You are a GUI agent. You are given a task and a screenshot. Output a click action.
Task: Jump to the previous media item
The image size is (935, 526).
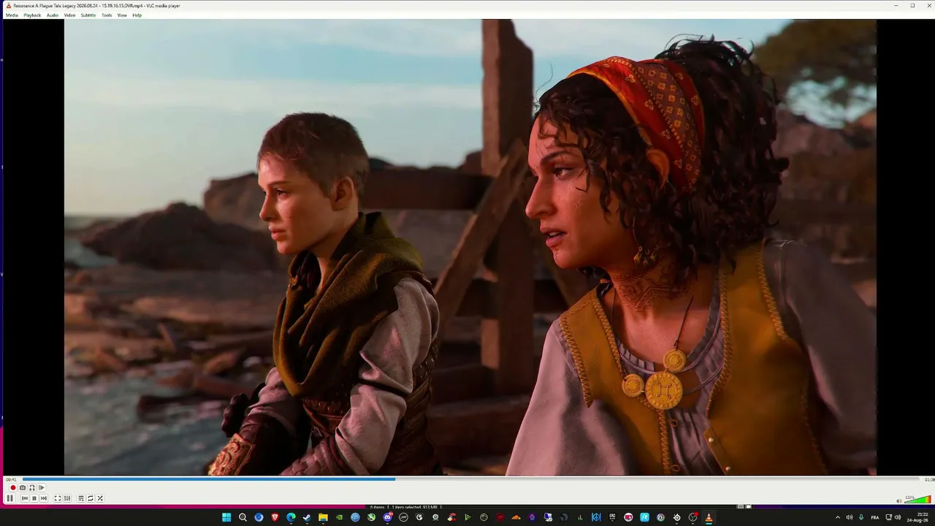pyautogui.click(x=25, y=498)
